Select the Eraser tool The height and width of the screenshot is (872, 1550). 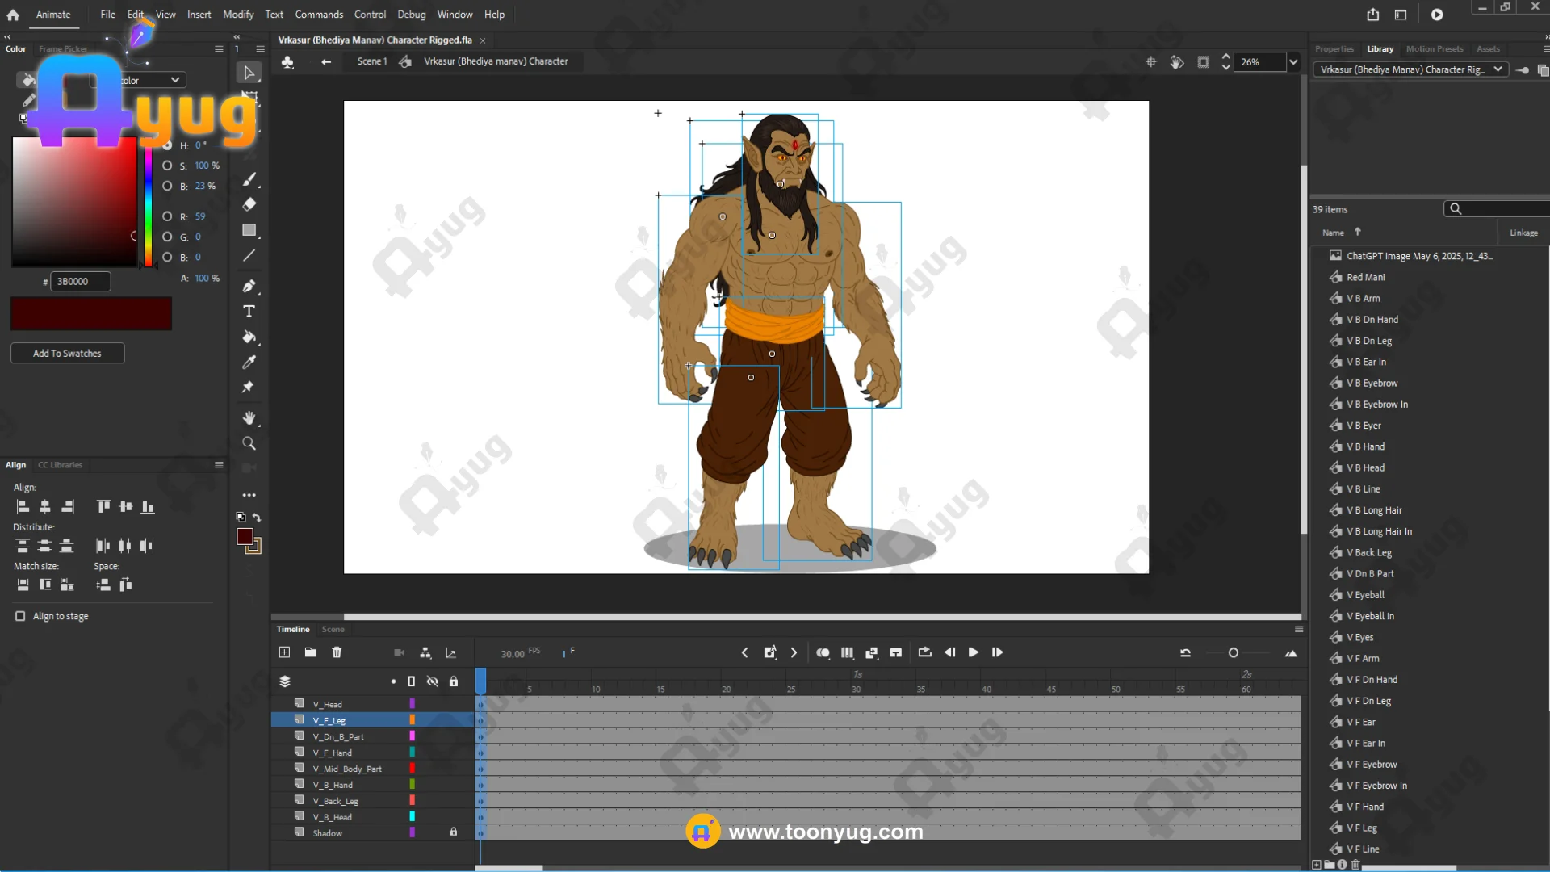click(249, 204)
